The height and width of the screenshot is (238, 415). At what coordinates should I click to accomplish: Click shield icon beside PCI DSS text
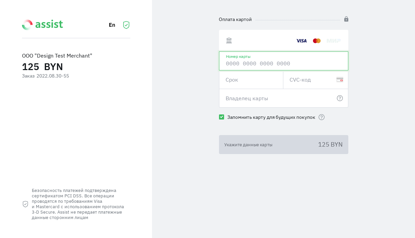click(25, 204)
